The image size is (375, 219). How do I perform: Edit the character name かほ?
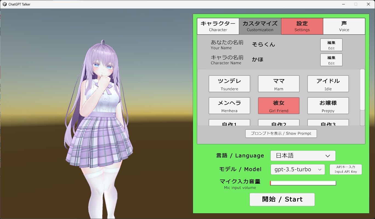tap(331, 60)
